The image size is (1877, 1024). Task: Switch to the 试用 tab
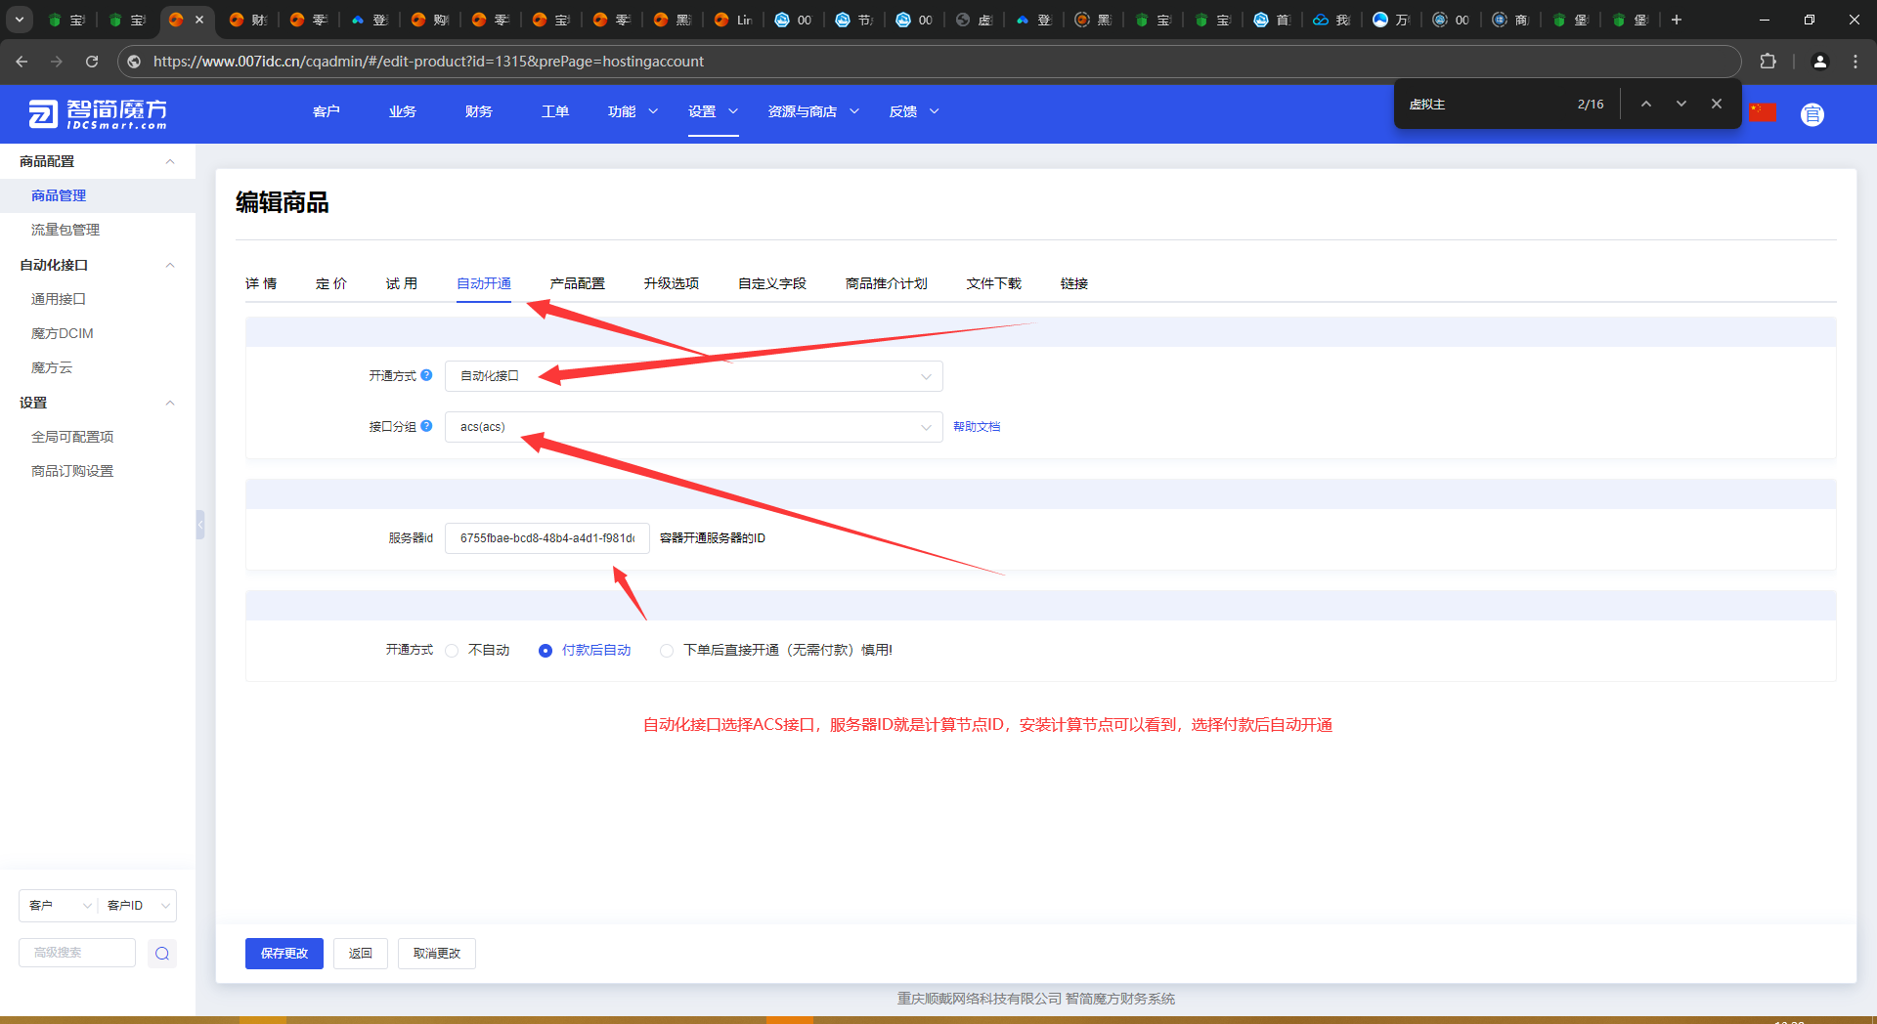402,283
